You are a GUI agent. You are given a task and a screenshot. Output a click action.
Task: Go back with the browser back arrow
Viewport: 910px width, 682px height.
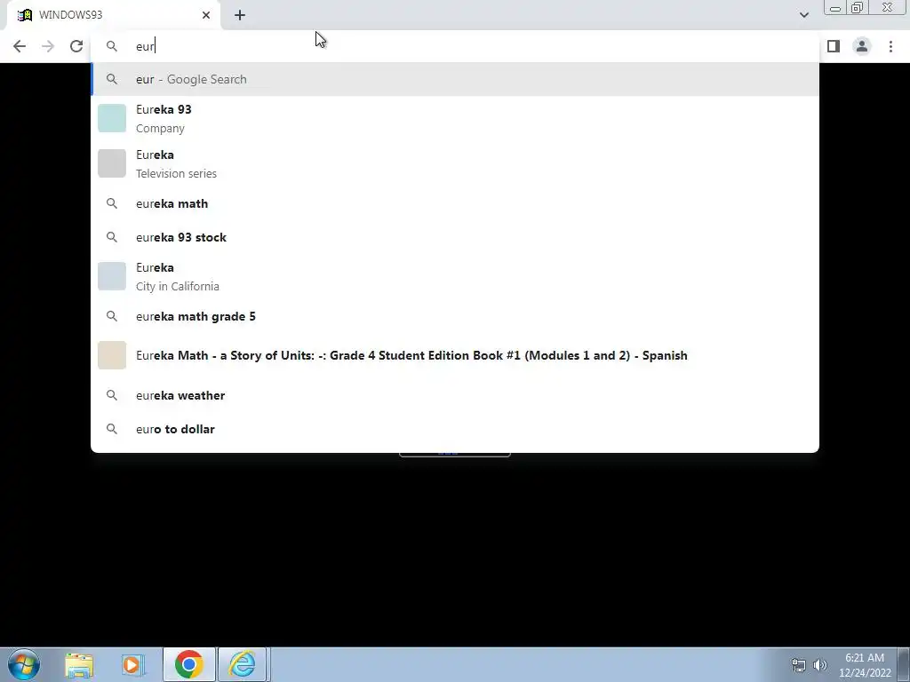(20, 46)
